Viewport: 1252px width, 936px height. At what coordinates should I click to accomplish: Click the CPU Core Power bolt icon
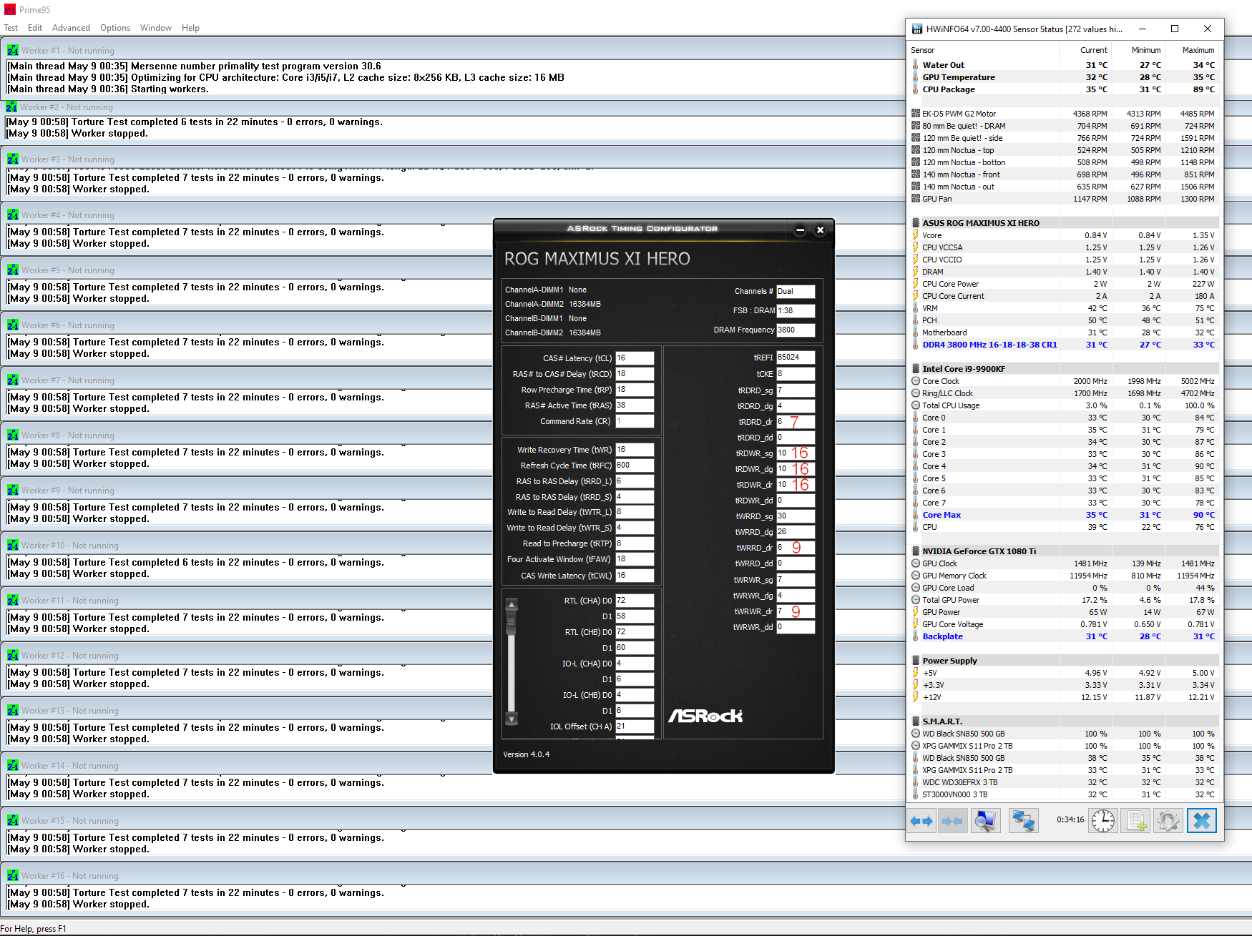tap(916, 284)
